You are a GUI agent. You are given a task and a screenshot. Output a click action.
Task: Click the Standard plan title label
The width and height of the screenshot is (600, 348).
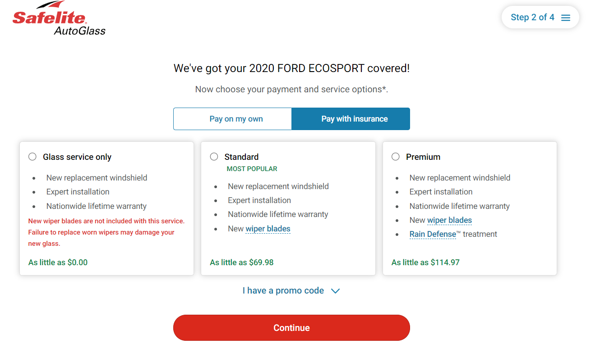click(x=241, y=157)
